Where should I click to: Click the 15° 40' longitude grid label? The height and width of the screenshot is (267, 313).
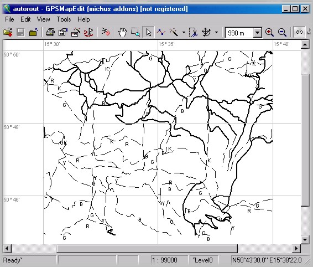(281, 44)
